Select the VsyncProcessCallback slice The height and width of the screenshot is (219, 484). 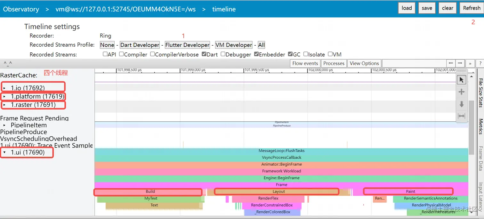(x=282, y=157)
